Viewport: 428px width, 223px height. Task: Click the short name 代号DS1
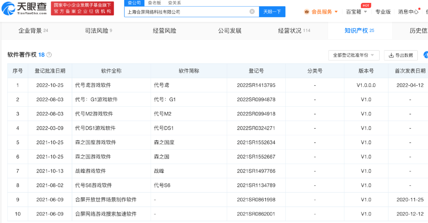[164, 128]
